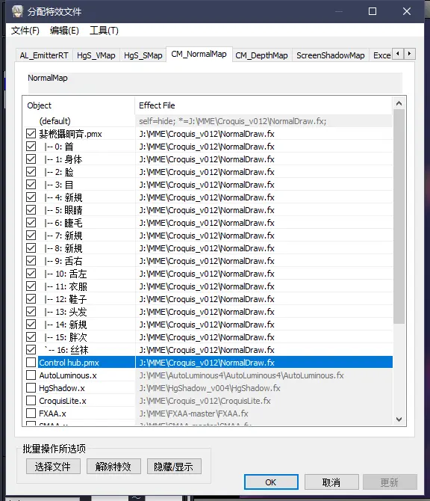Select the '2: 脸' subset row
The width and height of the screenshot is (430, 501).
pos(208,172)
